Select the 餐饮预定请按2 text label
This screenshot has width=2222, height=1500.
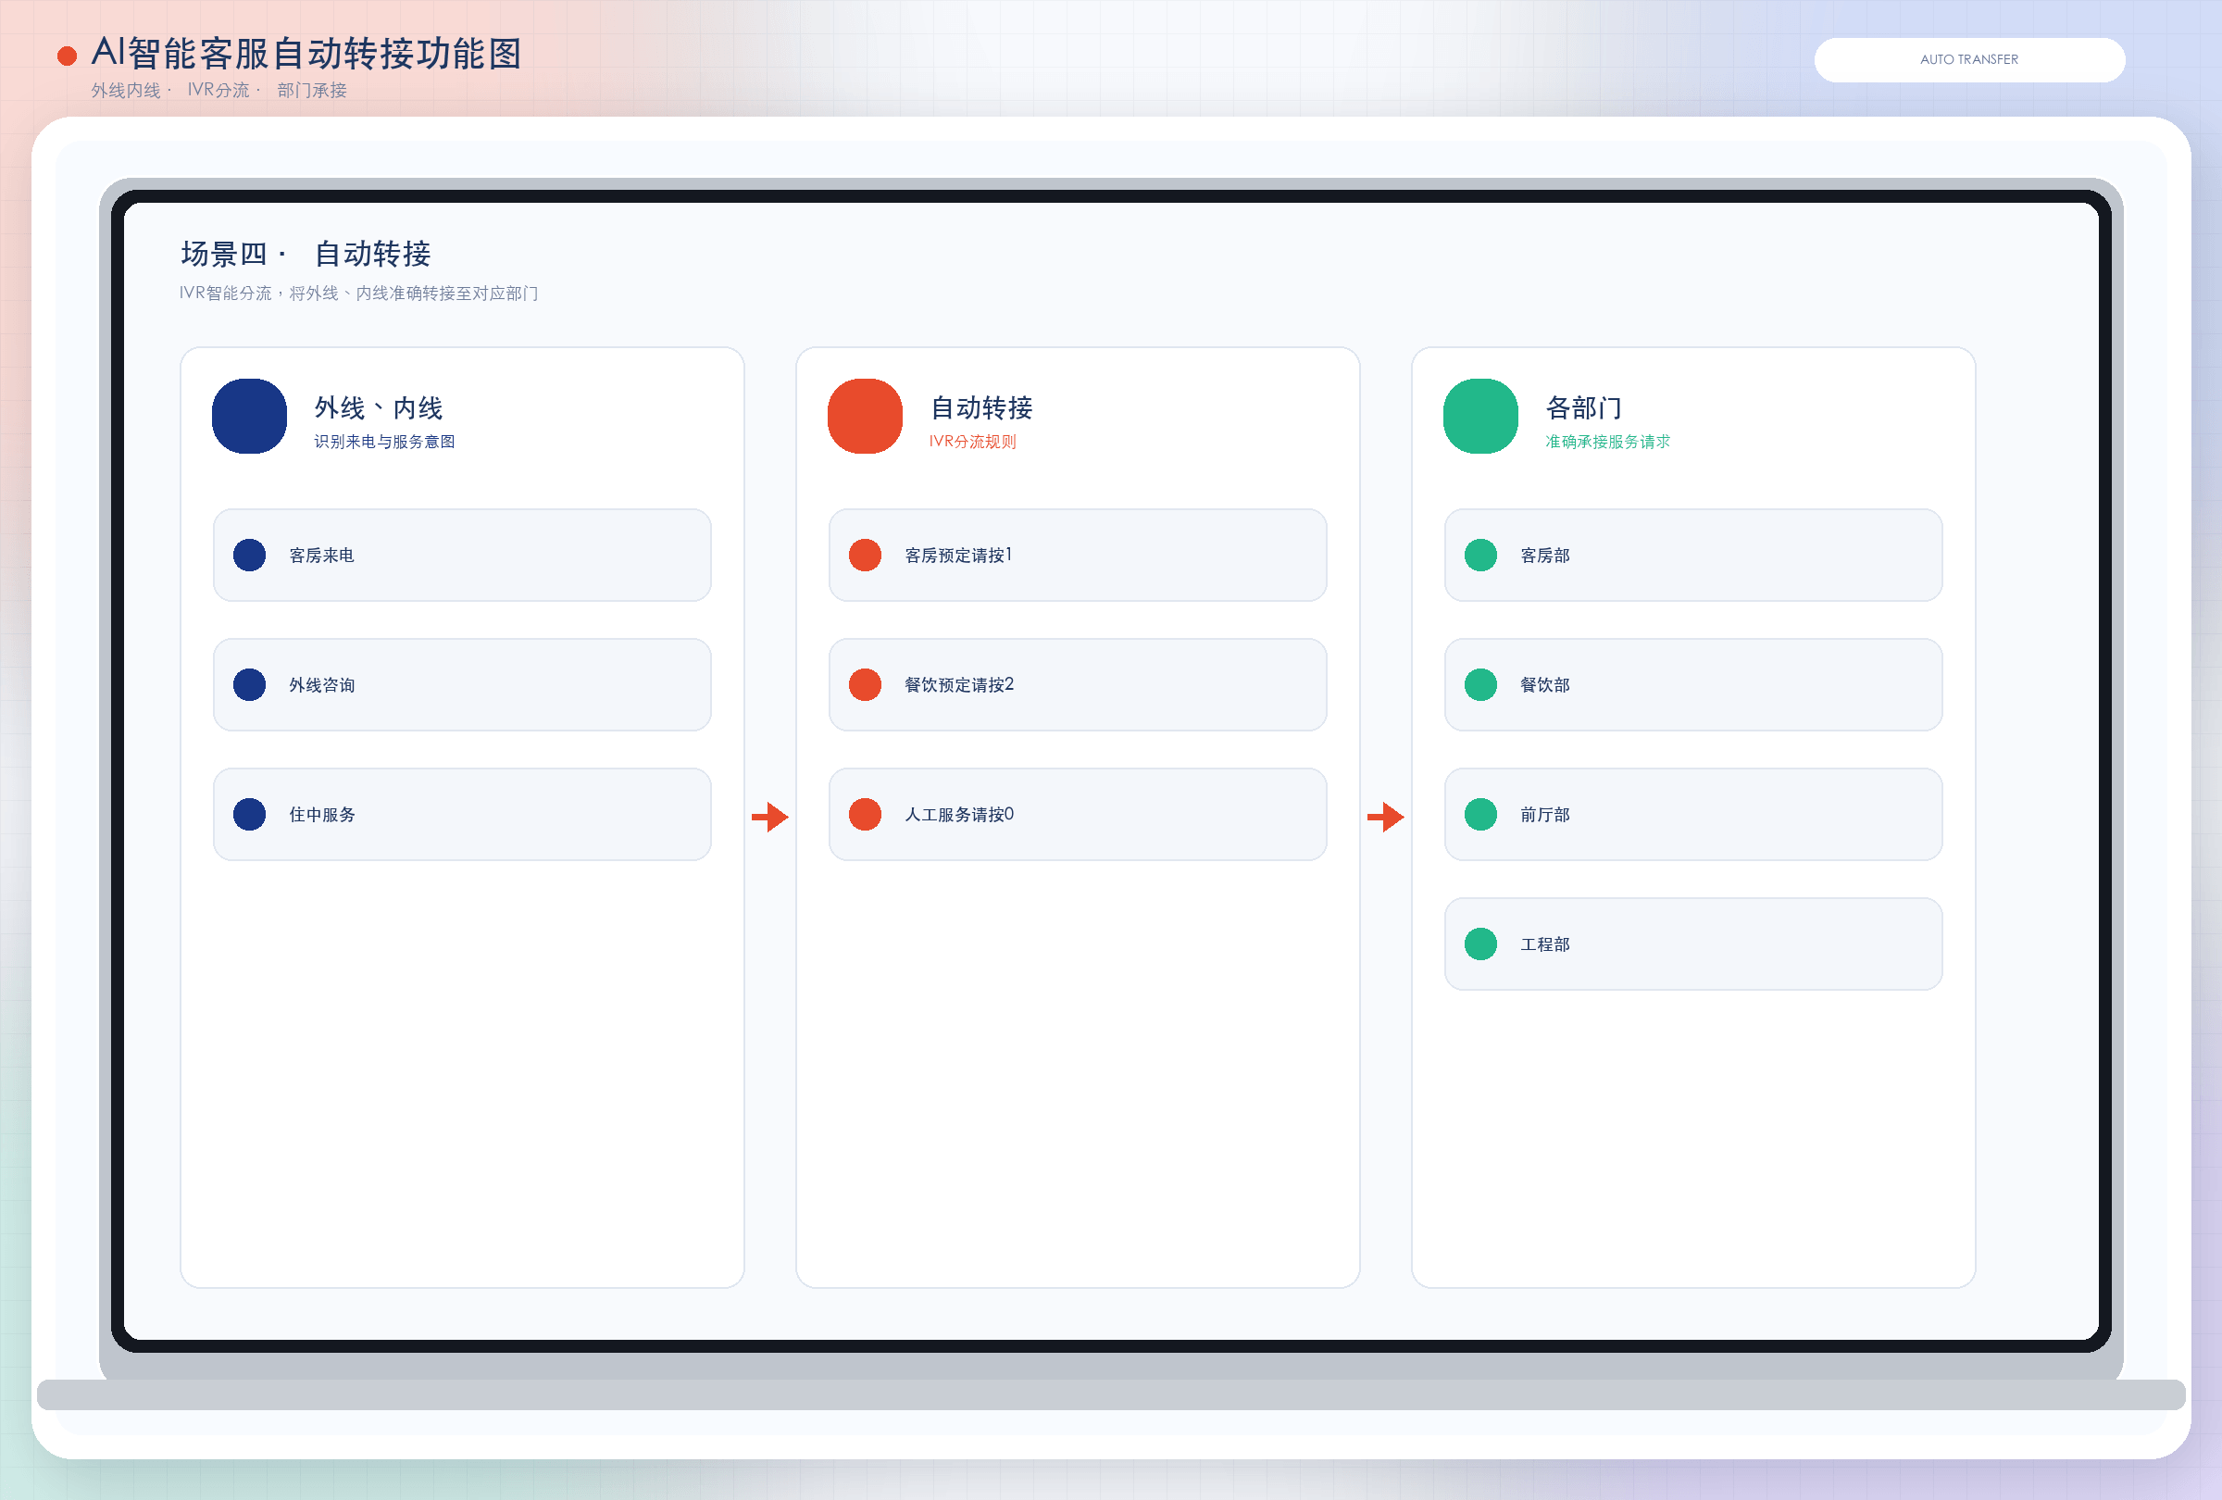coord(959,684)
